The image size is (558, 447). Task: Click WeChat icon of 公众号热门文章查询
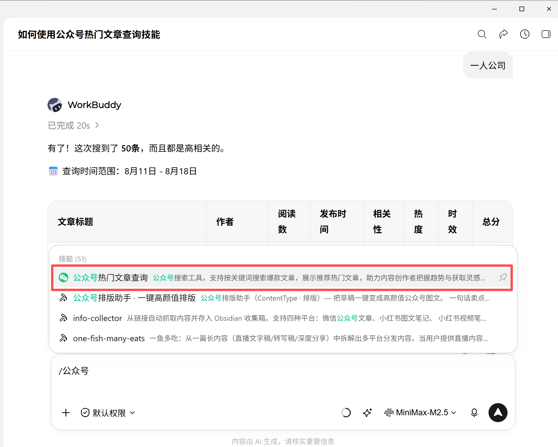[x=64, y=278]
